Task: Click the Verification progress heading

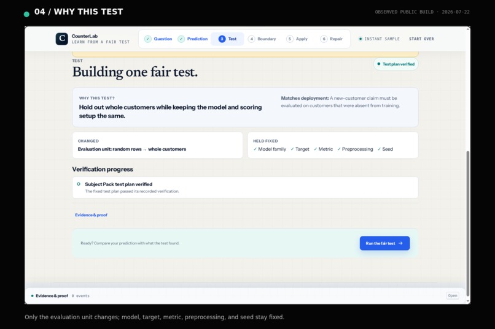Action: (103, 169)
